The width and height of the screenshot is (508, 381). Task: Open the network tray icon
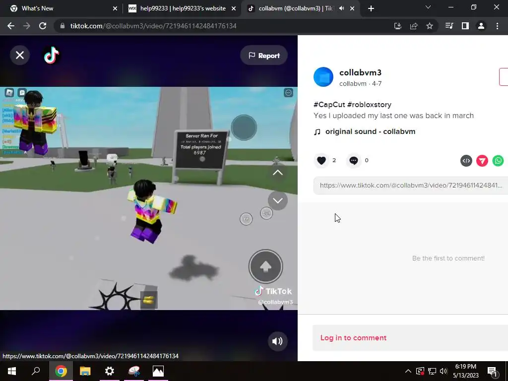tap(432, 371)
